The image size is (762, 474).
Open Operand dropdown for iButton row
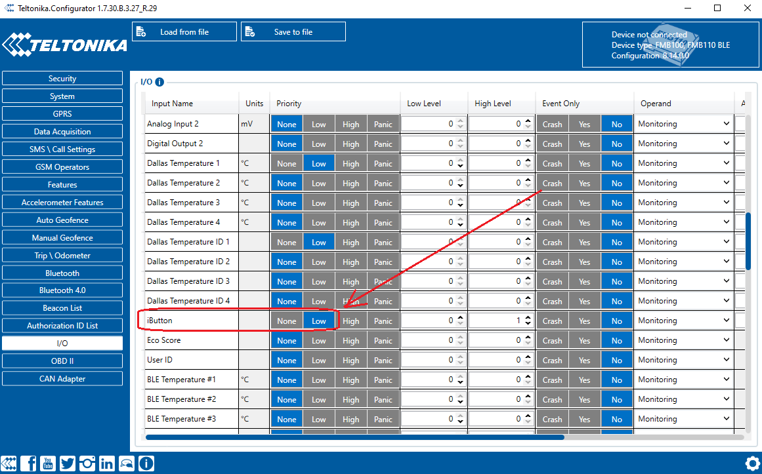tap(683, 321)
